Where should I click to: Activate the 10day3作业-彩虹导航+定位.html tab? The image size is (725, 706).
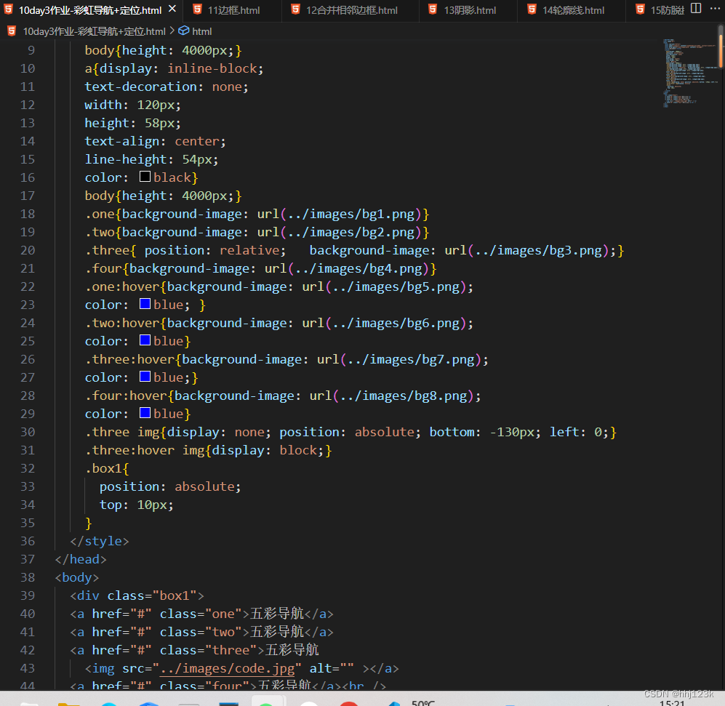[x=90, y=9]
